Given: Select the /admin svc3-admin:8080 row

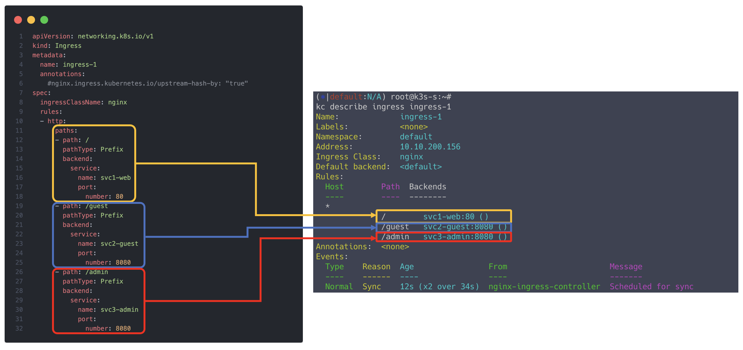Looking at the screenshot, I should click(444, 237).
